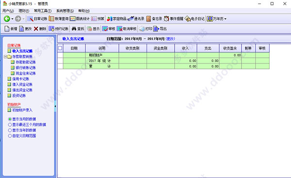Open the 系统管理(S) menu
The width and height of the screenshot is (291, 178).
pos(65,11)
